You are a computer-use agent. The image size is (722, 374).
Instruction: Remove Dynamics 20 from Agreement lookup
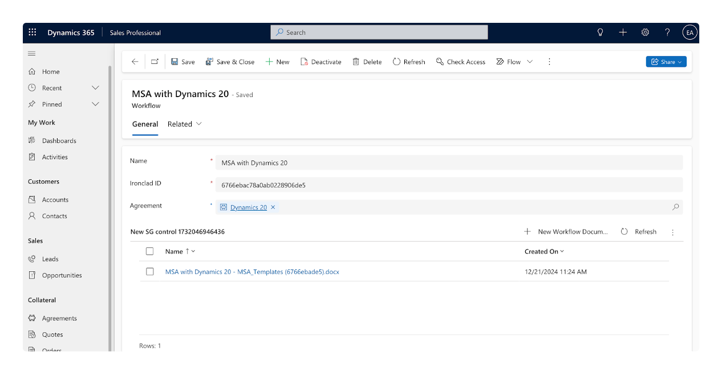click(273, 207)
